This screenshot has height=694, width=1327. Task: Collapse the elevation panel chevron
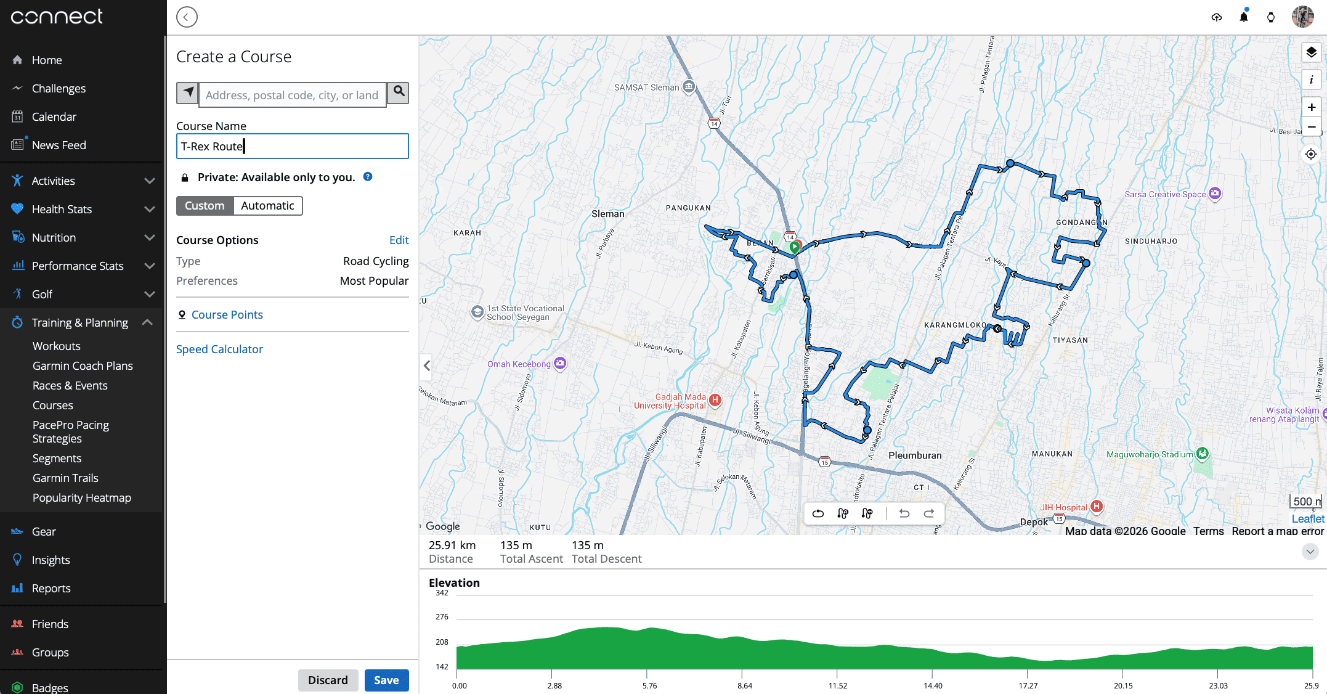tap(1310, 552)
